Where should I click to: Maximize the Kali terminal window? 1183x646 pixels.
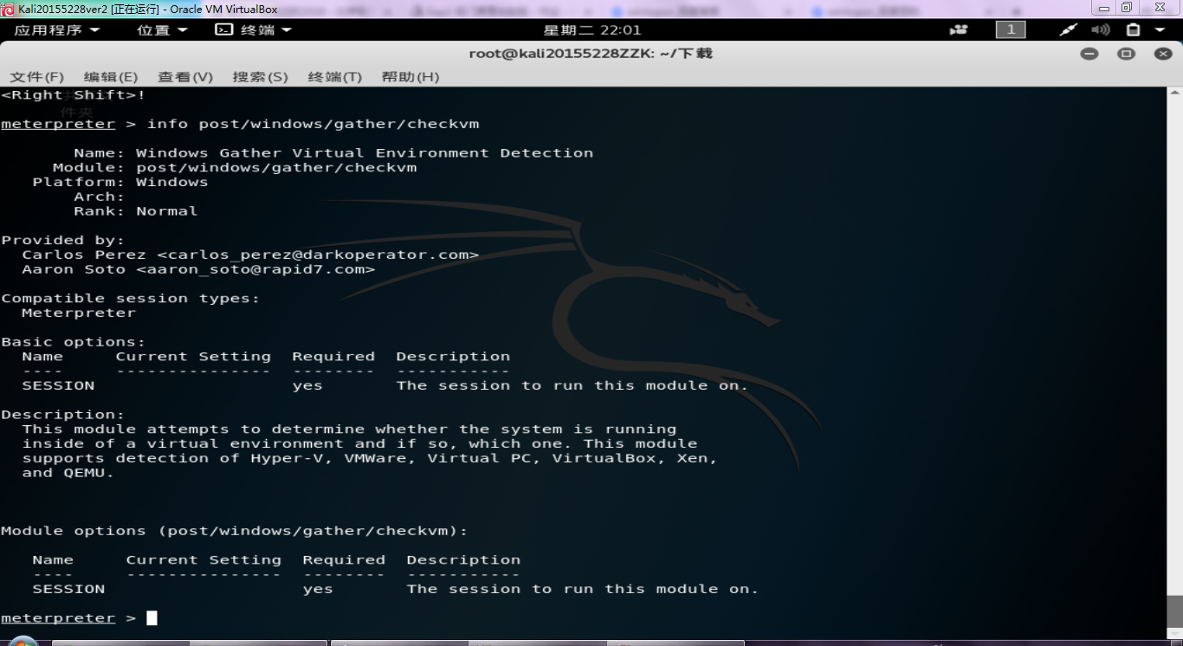[x=1126, y=54]
